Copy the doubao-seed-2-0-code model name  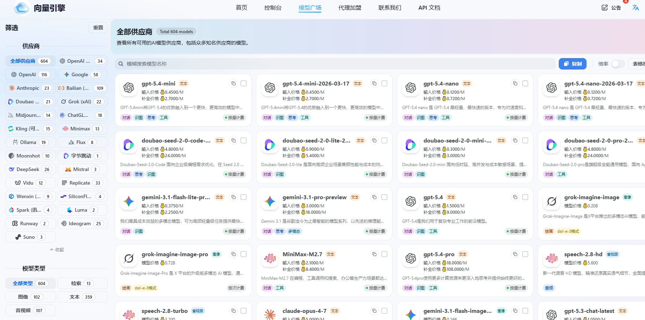coord(234,140)
